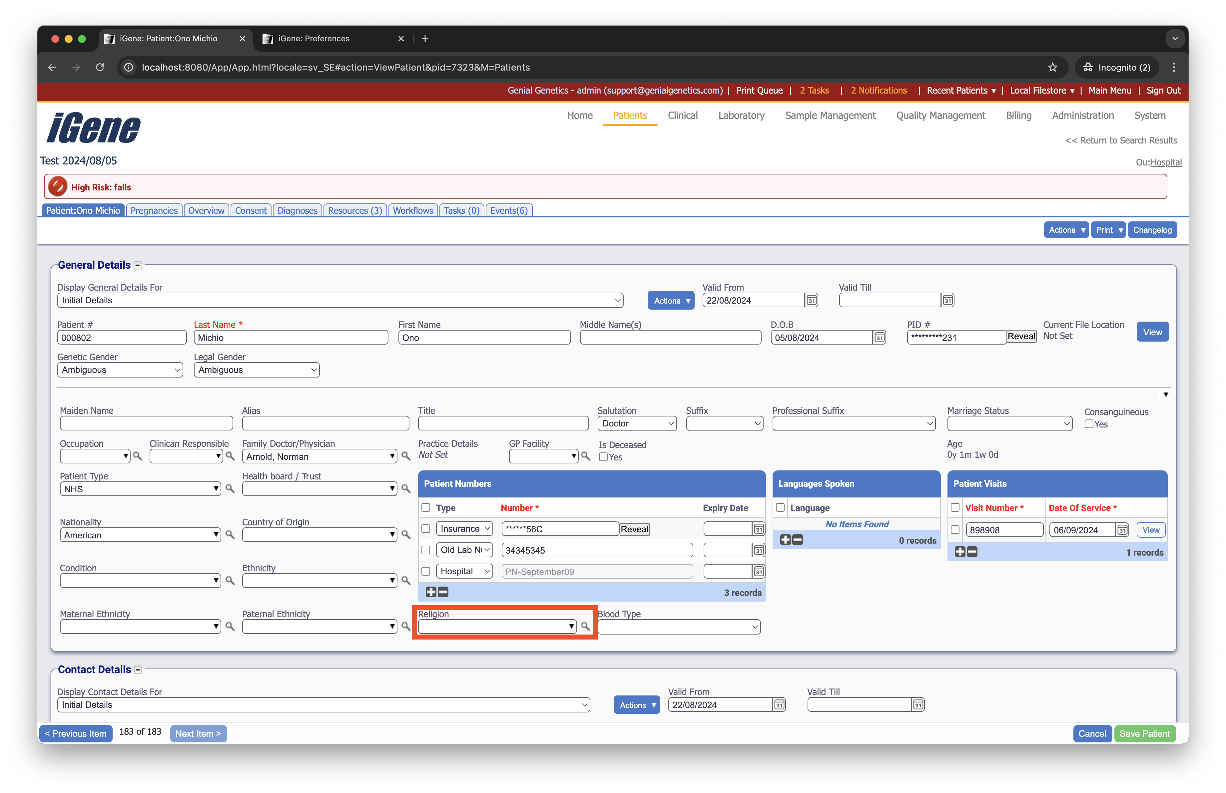Expand the Blood Type dropdown
1226x793 pixels.
click(x=678, y=627)
